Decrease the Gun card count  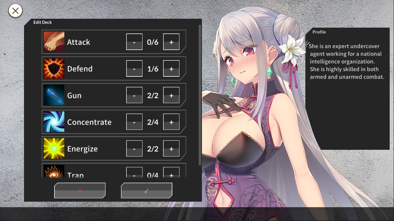coord(134,95)
